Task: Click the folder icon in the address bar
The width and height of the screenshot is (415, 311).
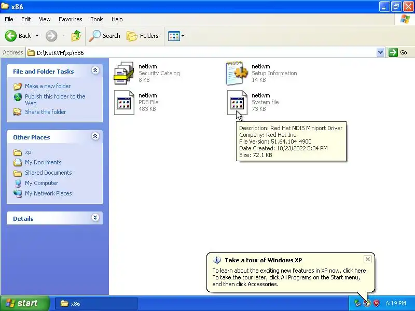Action: click(x=31, y=53)
